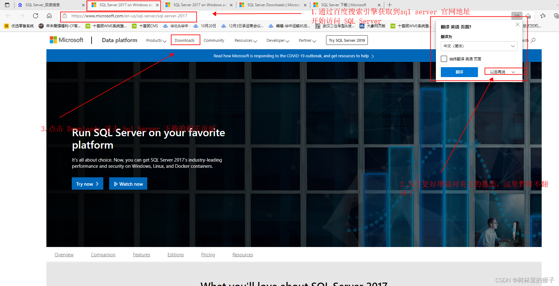Viewport: 559px width, 286px height.
Task: Jump to Features section
Action: click(142, 255)
